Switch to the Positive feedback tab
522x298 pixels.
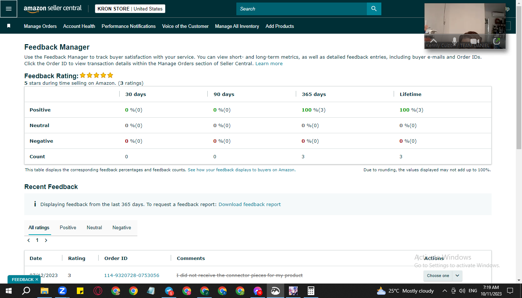pyautogui.click(x=68, y=228)
